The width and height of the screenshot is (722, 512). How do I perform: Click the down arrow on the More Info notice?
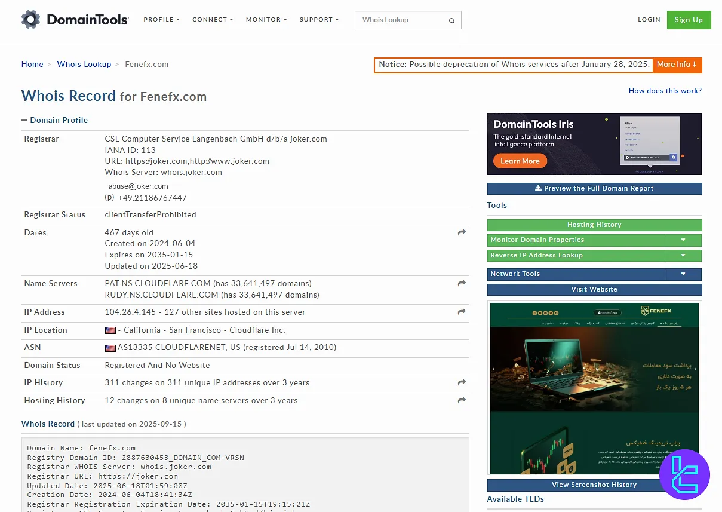click(696, 65)
